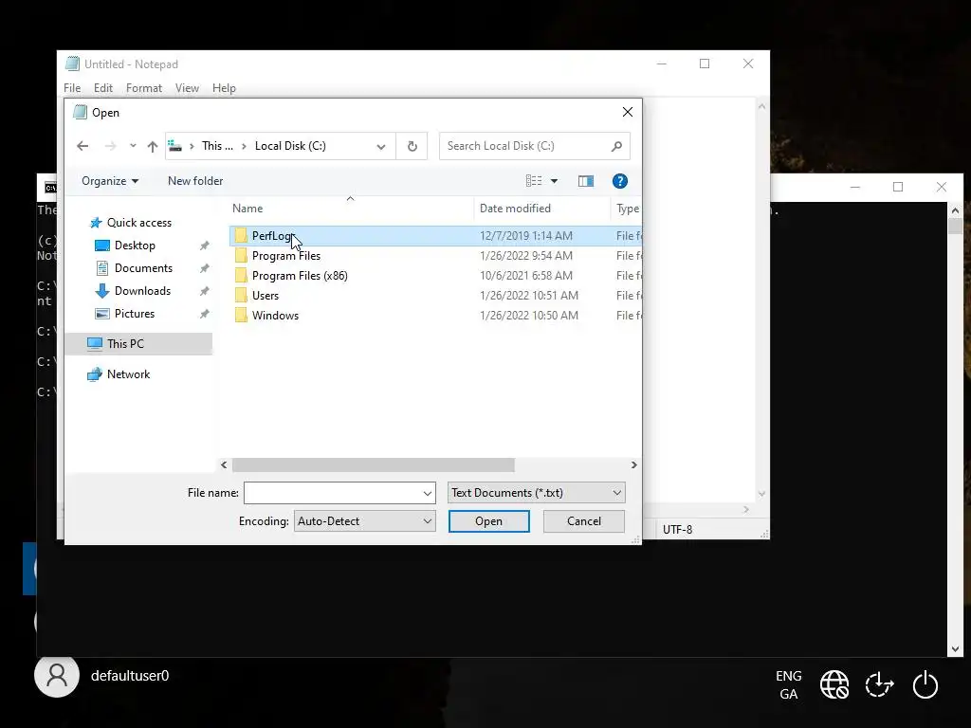Click the power icon on login screen
Screen dimensions: 971x728
(925, 684)
